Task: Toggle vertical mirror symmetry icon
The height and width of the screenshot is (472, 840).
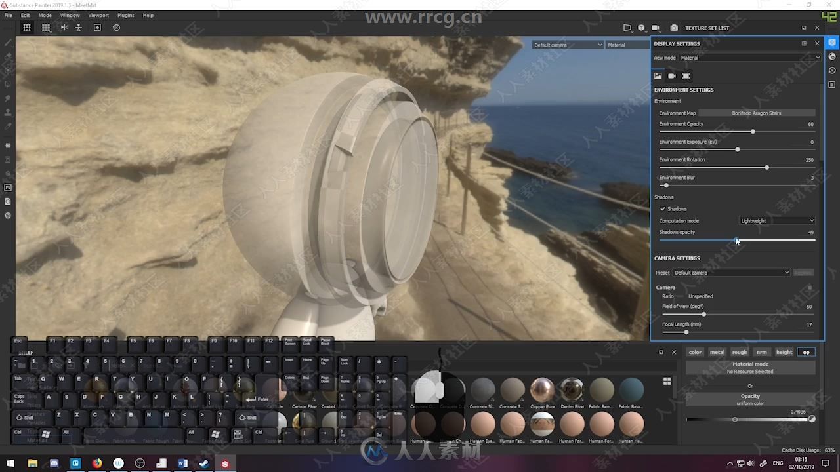Action: [79, 28]
